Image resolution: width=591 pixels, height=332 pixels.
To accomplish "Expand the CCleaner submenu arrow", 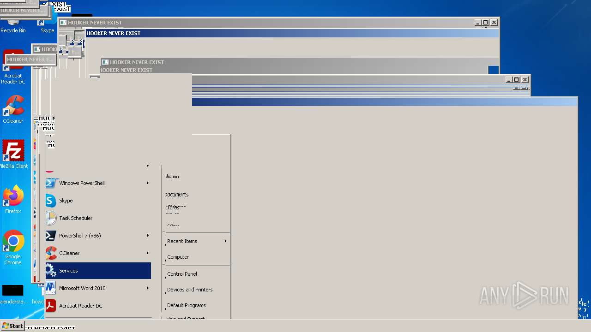I will (x=148, y=253).
